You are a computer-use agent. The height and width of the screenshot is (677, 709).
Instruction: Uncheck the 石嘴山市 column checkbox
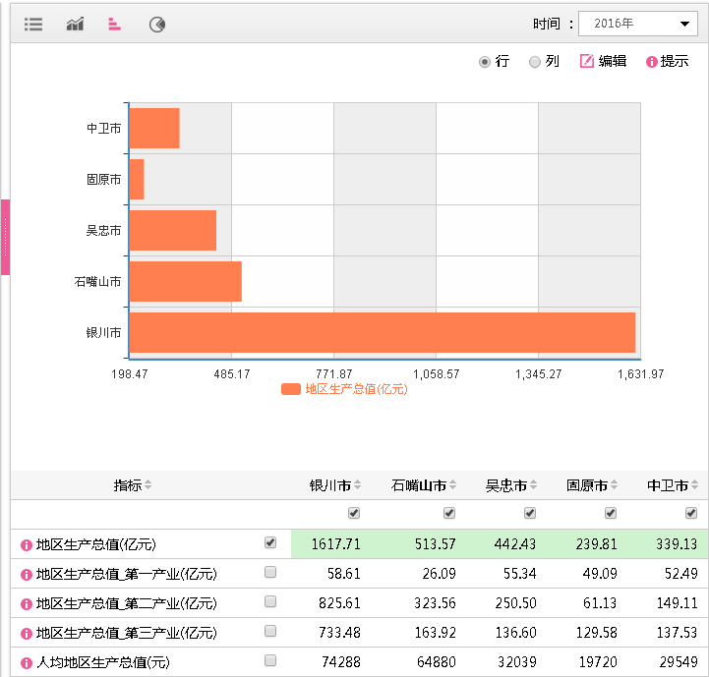[x=449, y=513]
